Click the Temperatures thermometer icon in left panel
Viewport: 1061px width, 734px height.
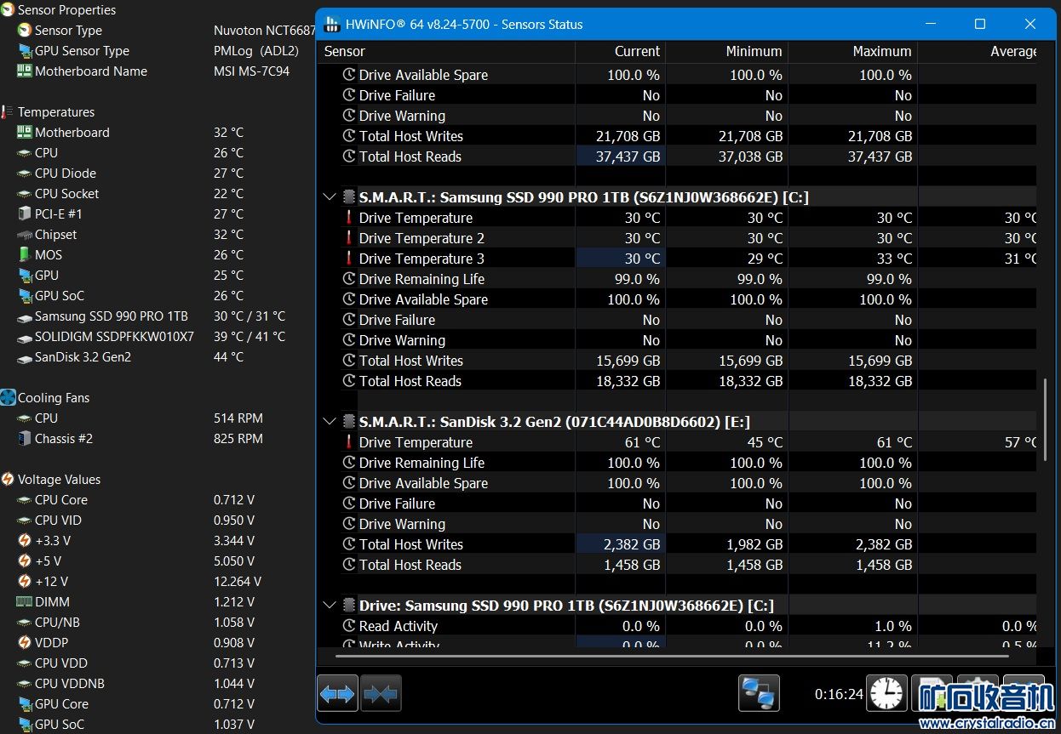[x=7, y=112]
